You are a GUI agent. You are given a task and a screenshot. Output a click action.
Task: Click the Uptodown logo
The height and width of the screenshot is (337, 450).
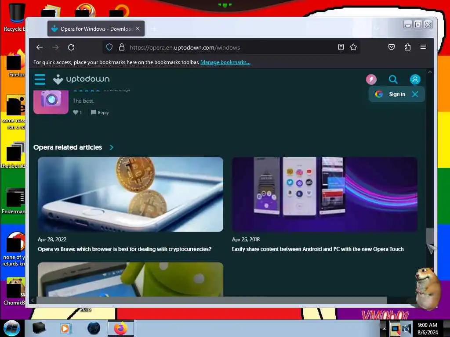81,79
